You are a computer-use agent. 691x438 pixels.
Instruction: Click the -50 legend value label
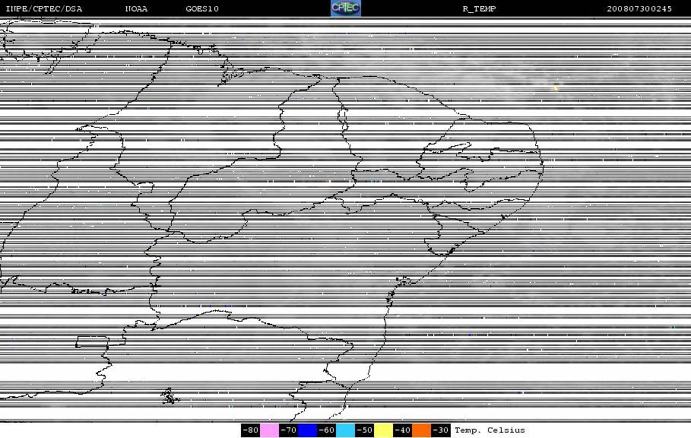(x=364, y=430)
